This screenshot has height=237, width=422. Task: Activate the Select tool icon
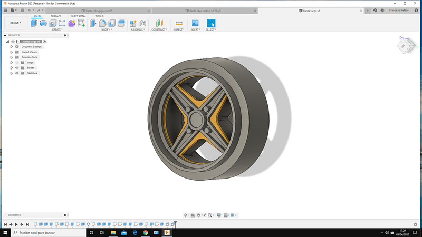click(211, 23)
